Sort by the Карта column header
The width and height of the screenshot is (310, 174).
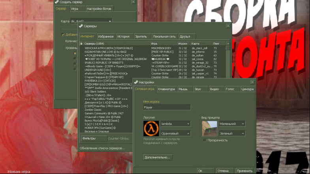(x=201, y=43)
